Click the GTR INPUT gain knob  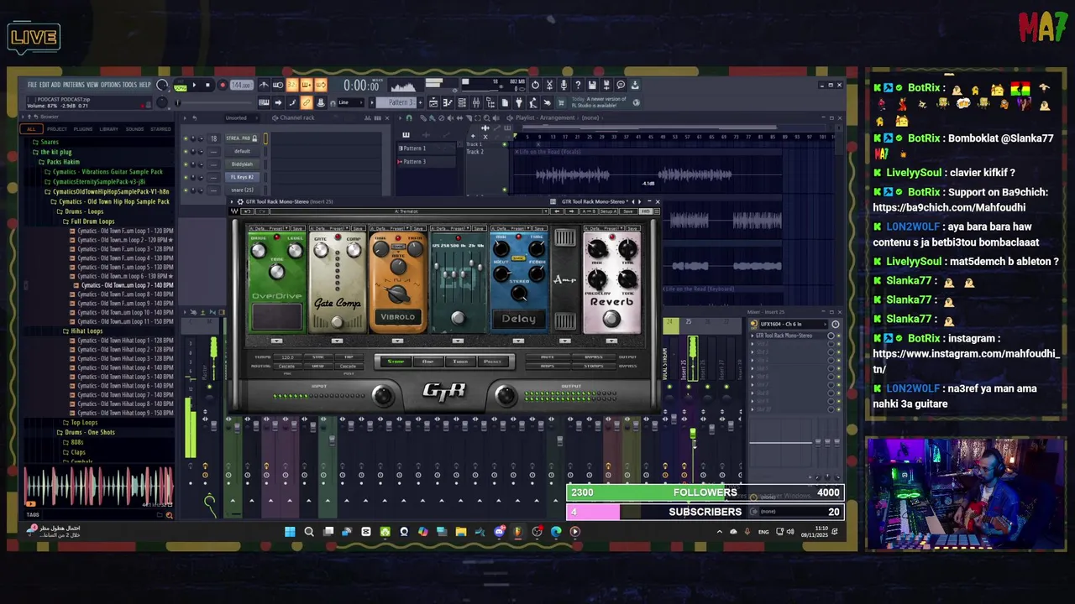pos(383,396)
